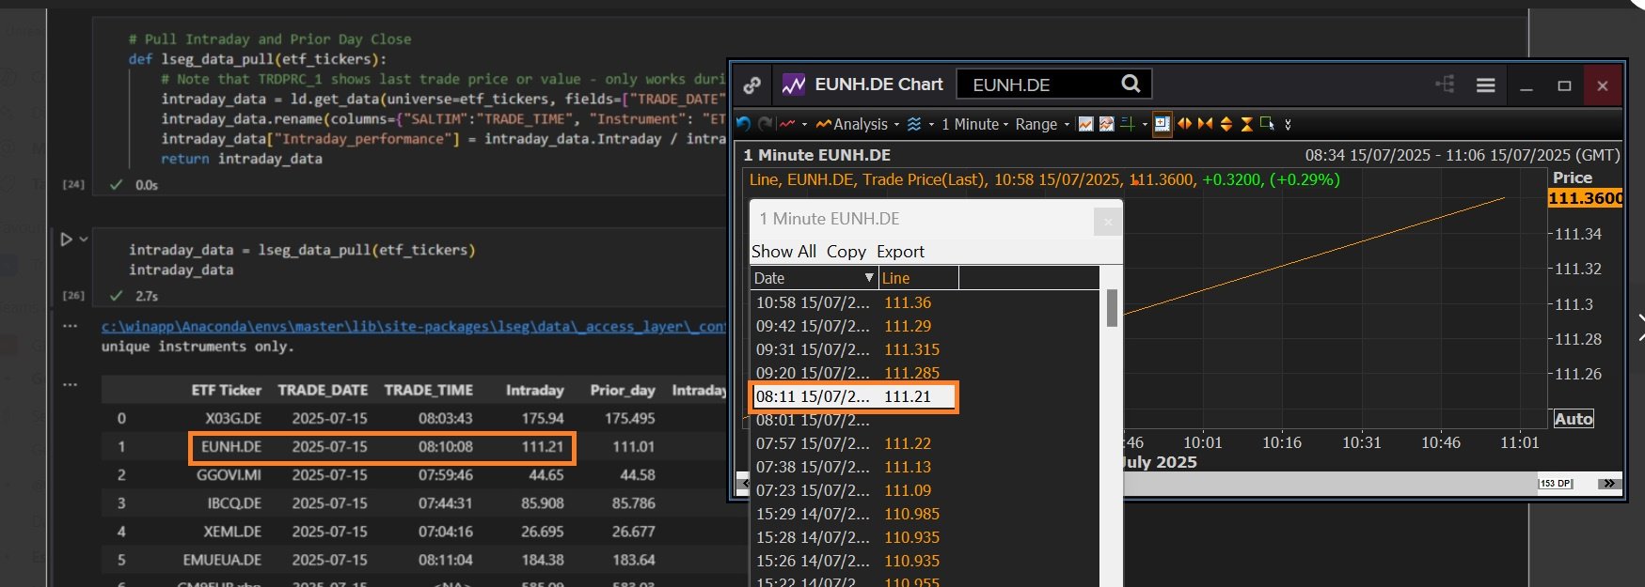Open the ellipsis menu beside the table output
This screenshot has width=1645, height=587.
point(70,384)
